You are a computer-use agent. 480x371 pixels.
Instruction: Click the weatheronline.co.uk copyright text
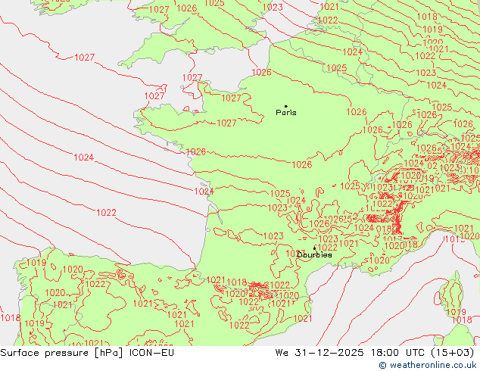click(428, 365)
